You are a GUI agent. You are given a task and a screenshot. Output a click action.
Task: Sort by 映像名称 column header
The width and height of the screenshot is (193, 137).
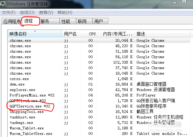35,33
